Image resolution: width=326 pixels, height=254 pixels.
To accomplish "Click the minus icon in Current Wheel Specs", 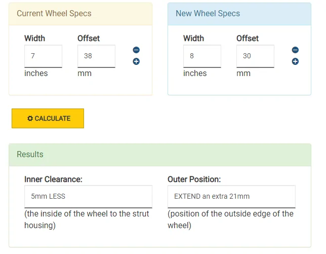I will click(136, 50).
